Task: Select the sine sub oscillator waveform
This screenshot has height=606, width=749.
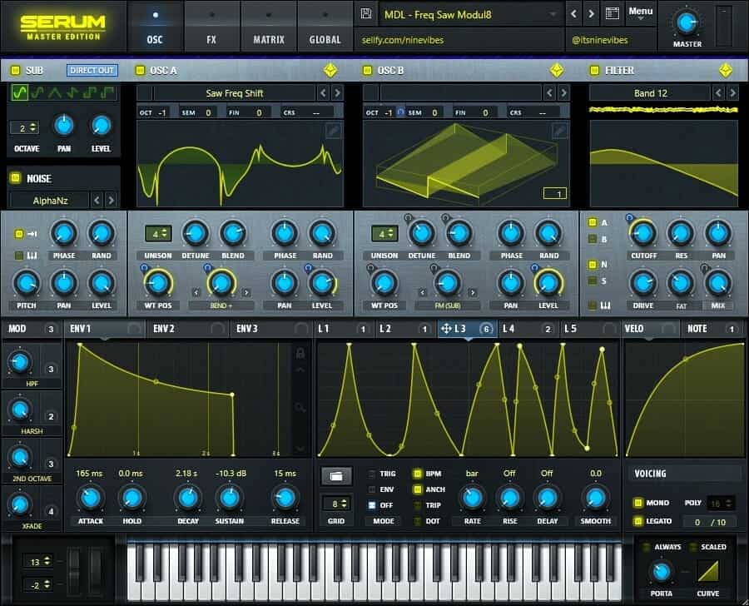Action: [x=19, y=94]
